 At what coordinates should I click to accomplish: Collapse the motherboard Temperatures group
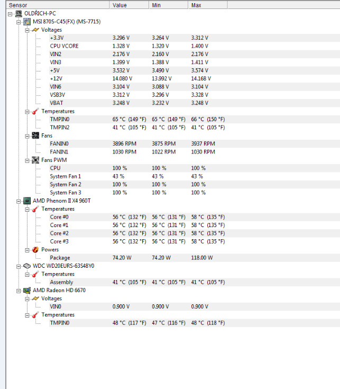pos(27,112)
